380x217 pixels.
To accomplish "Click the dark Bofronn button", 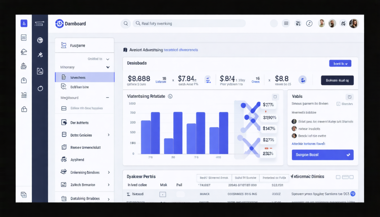I will [x=337, y=80].
